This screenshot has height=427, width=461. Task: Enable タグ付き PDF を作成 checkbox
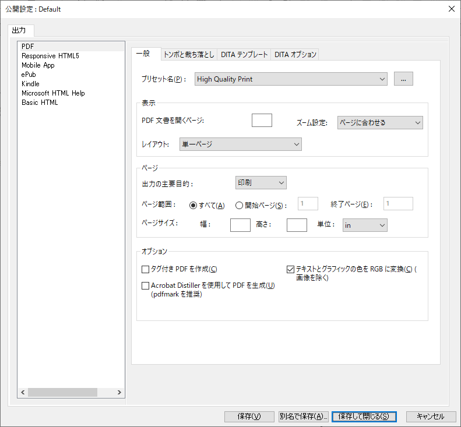146,269
